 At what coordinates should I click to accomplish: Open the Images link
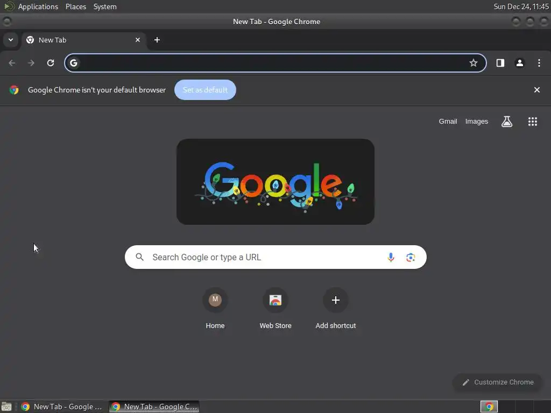tap(477, 122)
